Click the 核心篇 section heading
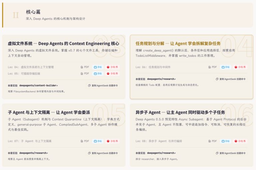Viewport: 256px width, 170px height. pos(33,12)
